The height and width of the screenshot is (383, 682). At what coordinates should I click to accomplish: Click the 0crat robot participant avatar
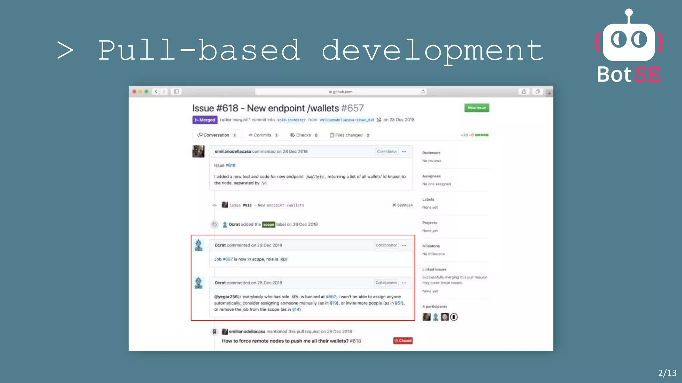(x=436, y=317)
